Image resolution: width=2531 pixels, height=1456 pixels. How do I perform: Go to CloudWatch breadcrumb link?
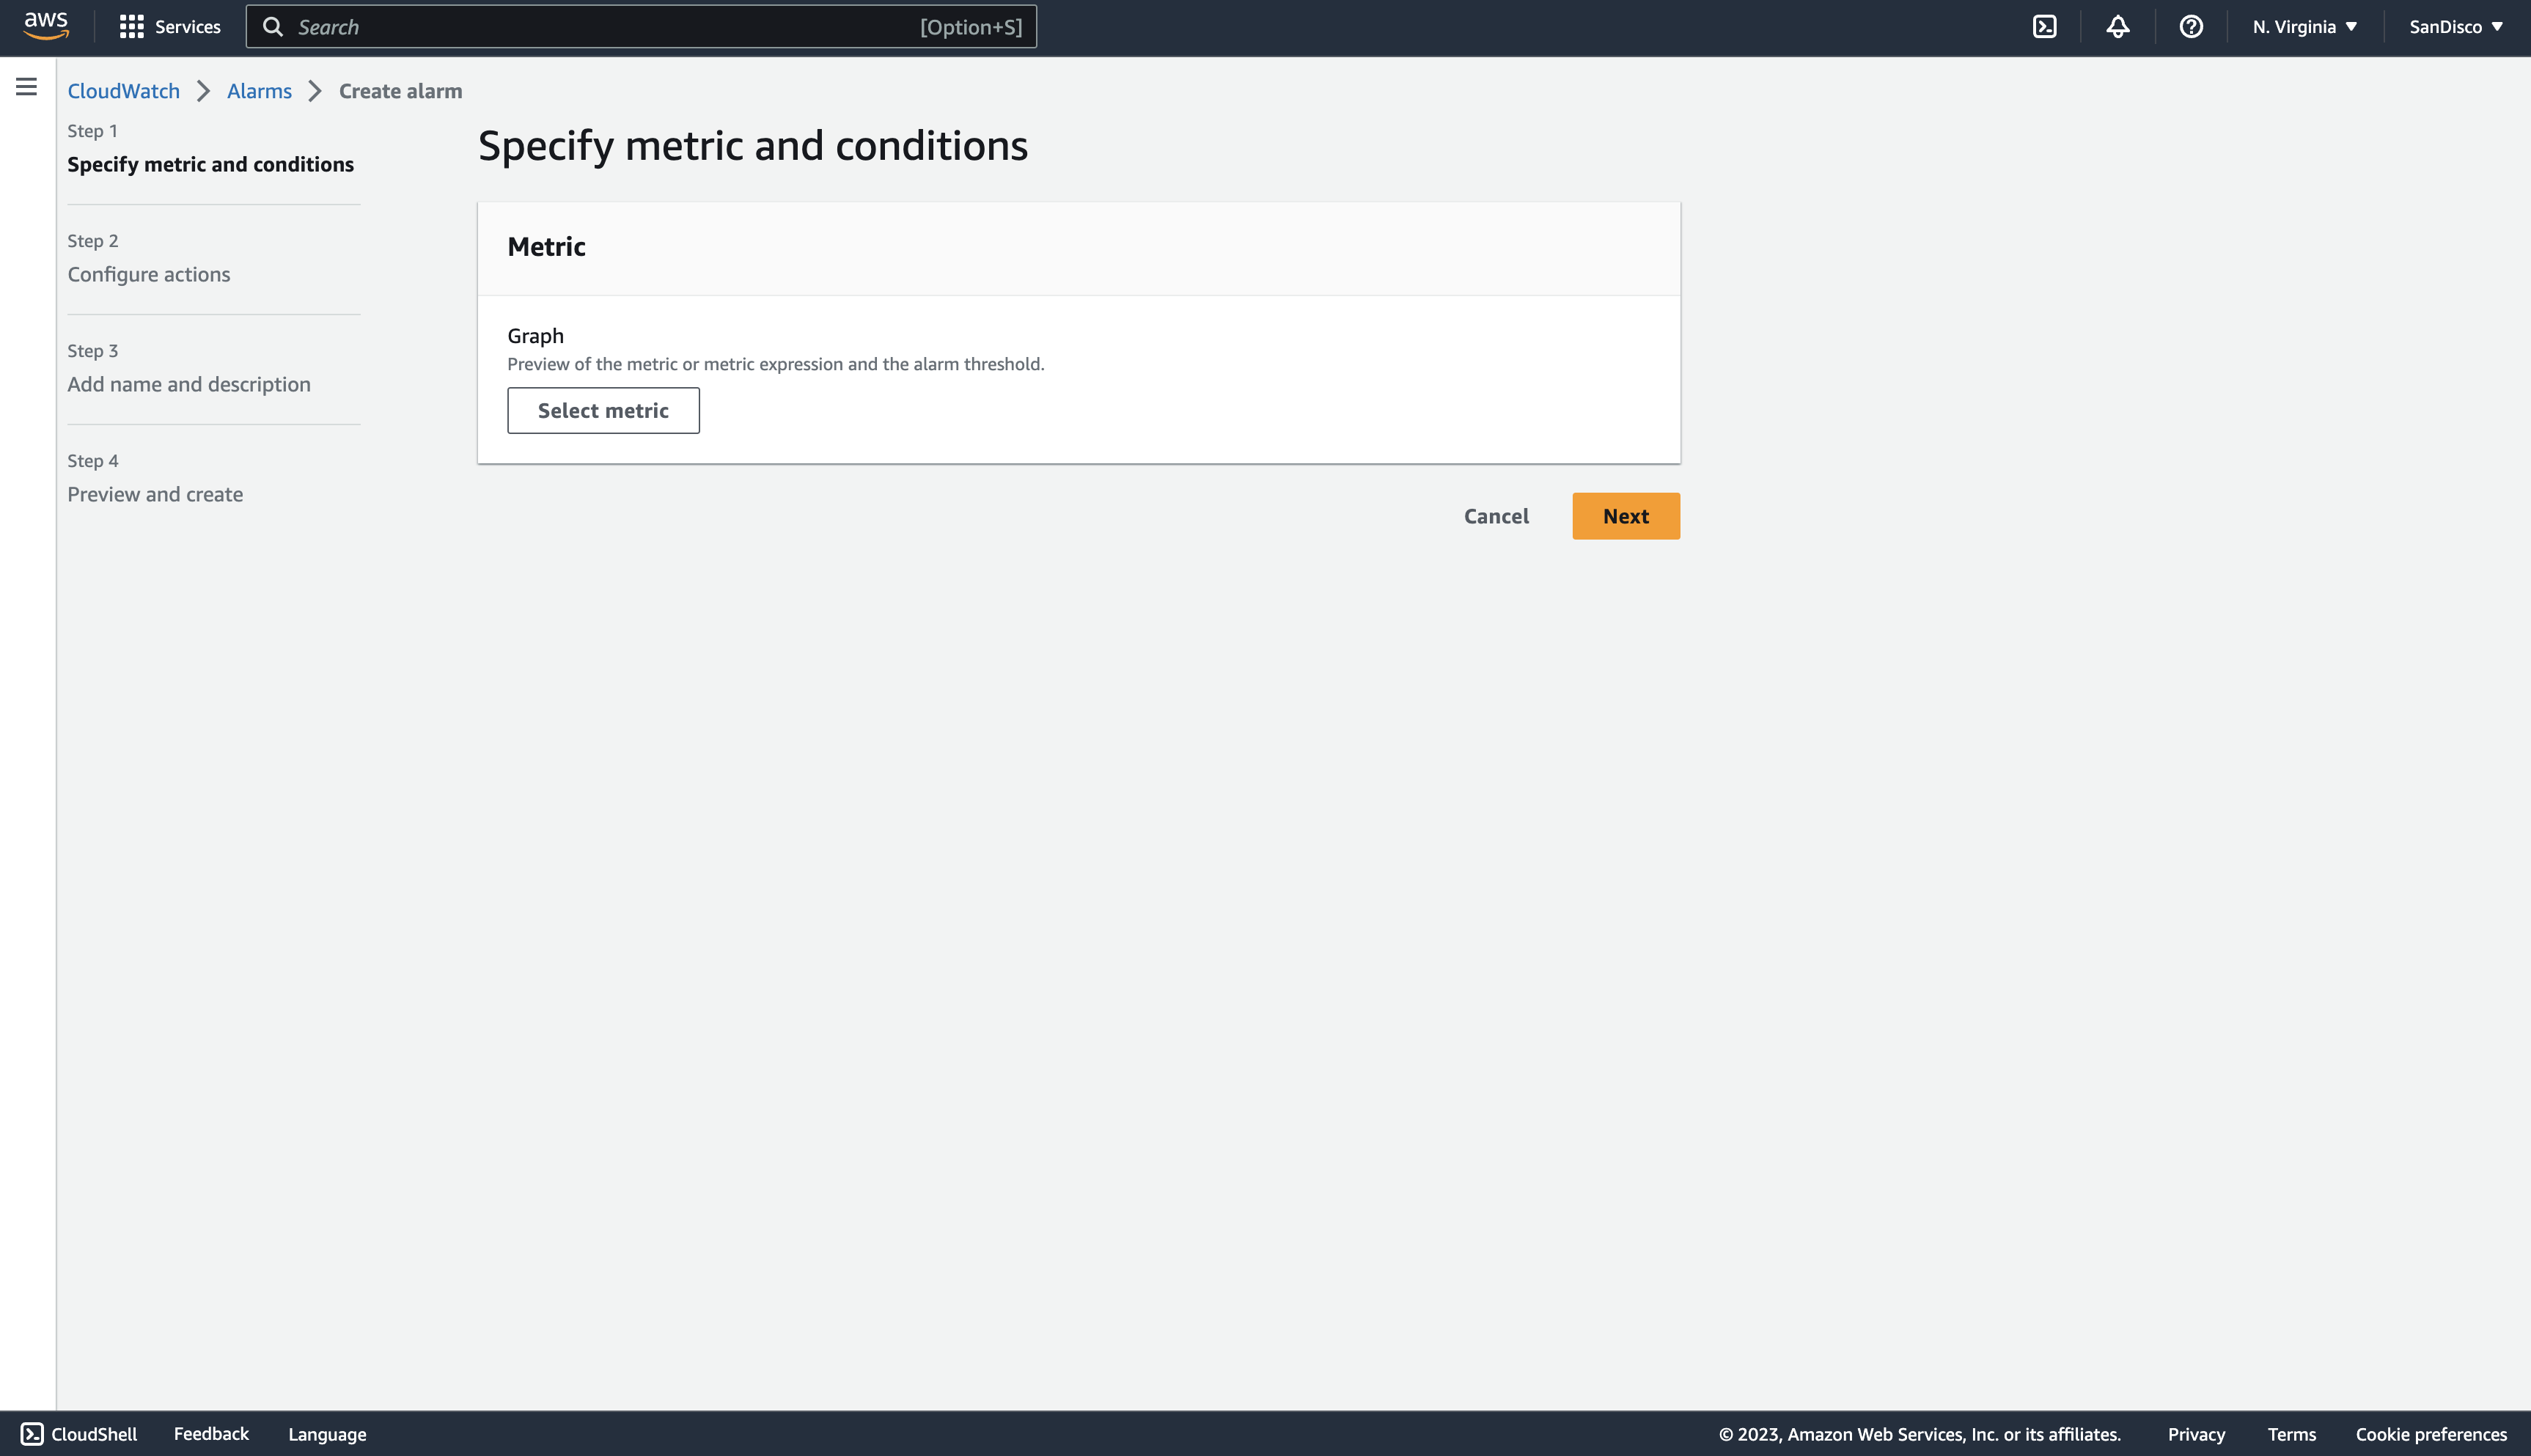(x=123, y=91)
